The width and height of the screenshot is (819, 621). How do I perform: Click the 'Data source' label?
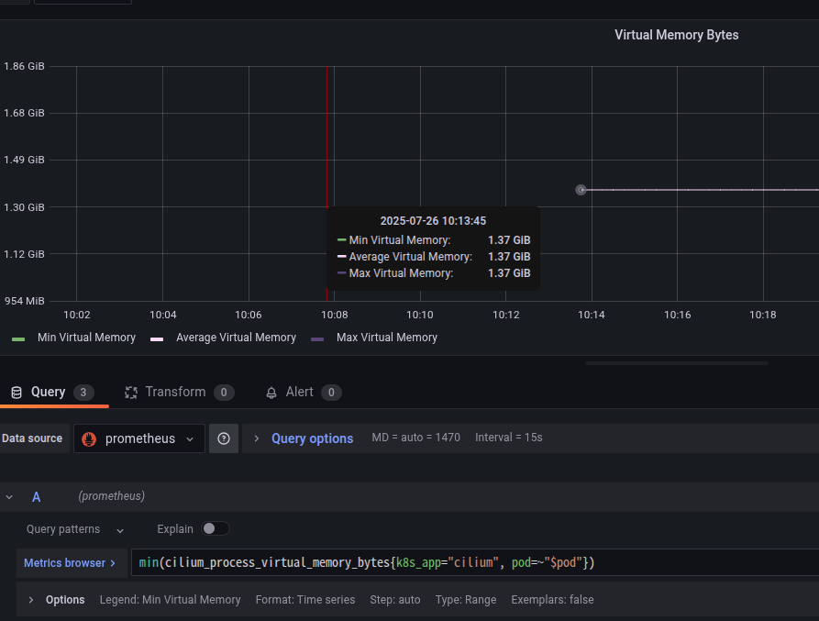coord(32,438)
